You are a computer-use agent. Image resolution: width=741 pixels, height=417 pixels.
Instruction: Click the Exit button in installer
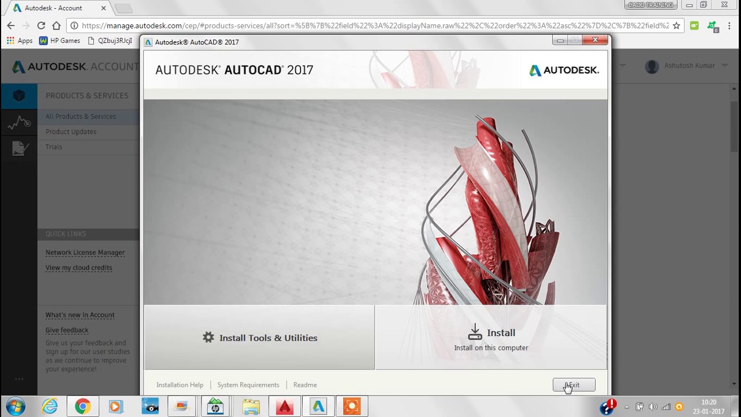(x=574, y=385)
